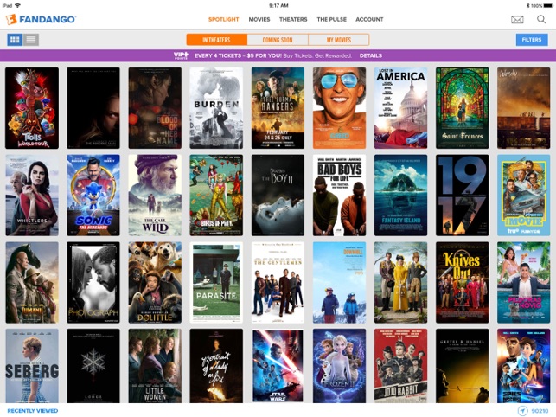Open The Whistlers poster

[x=32, y=196]
